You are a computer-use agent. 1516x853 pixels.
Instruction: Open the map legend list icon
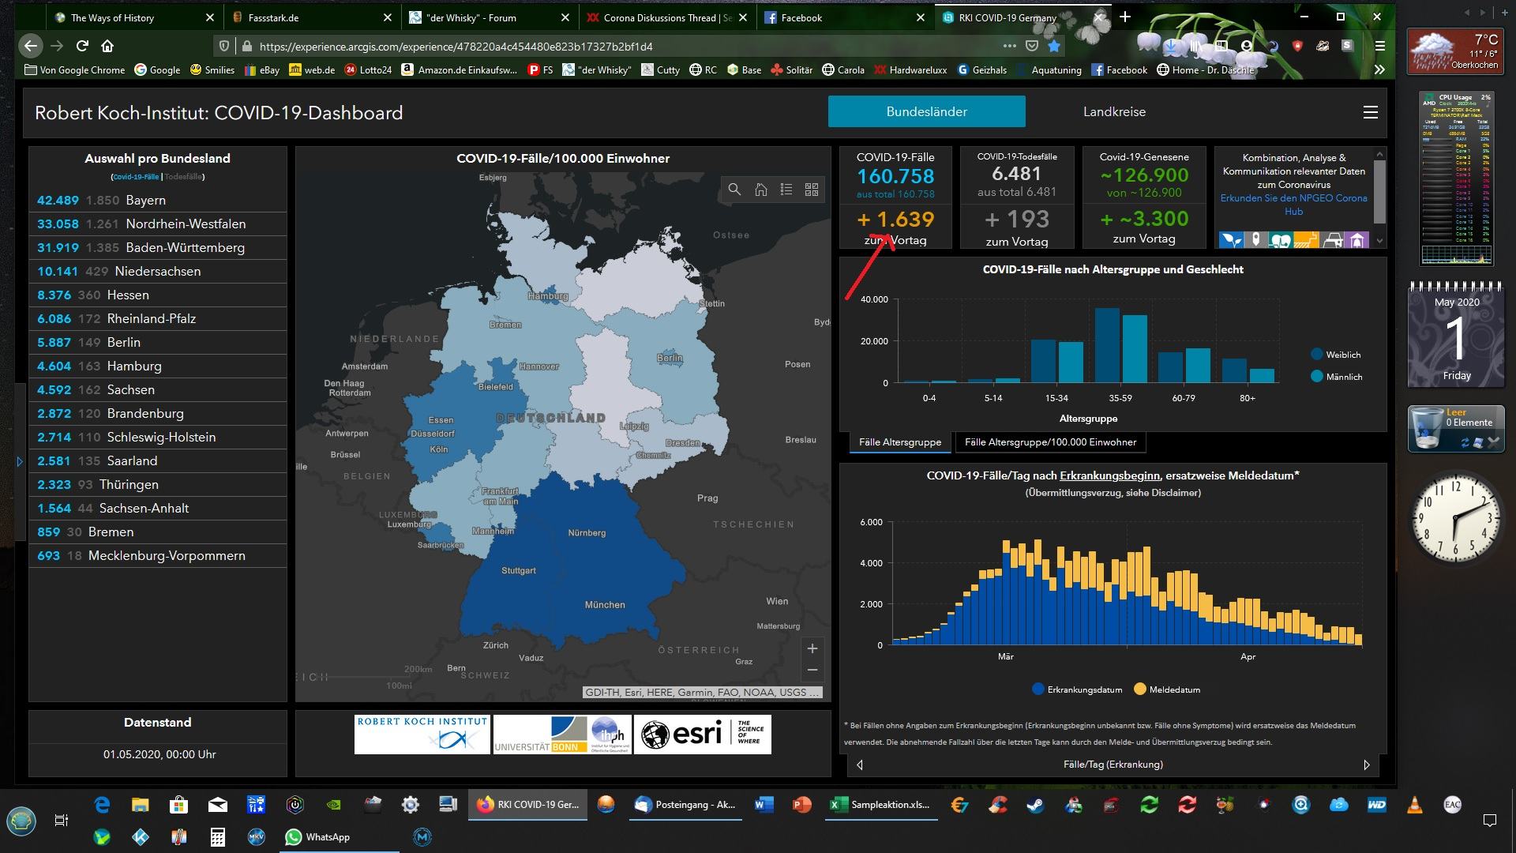click(x=786, y=190)
